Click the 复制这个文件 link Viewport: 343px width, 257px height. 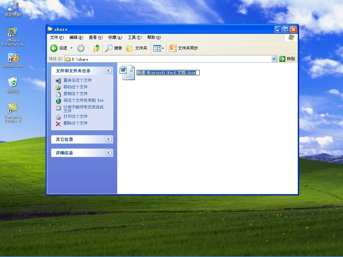point(75,94)
